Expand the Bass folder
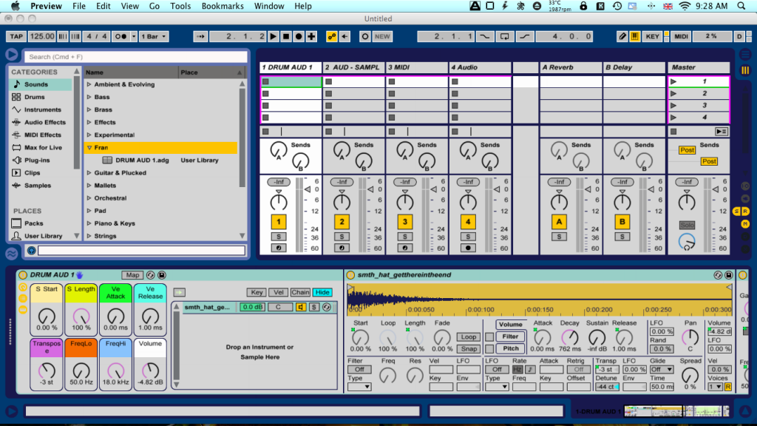 (89, 97)
